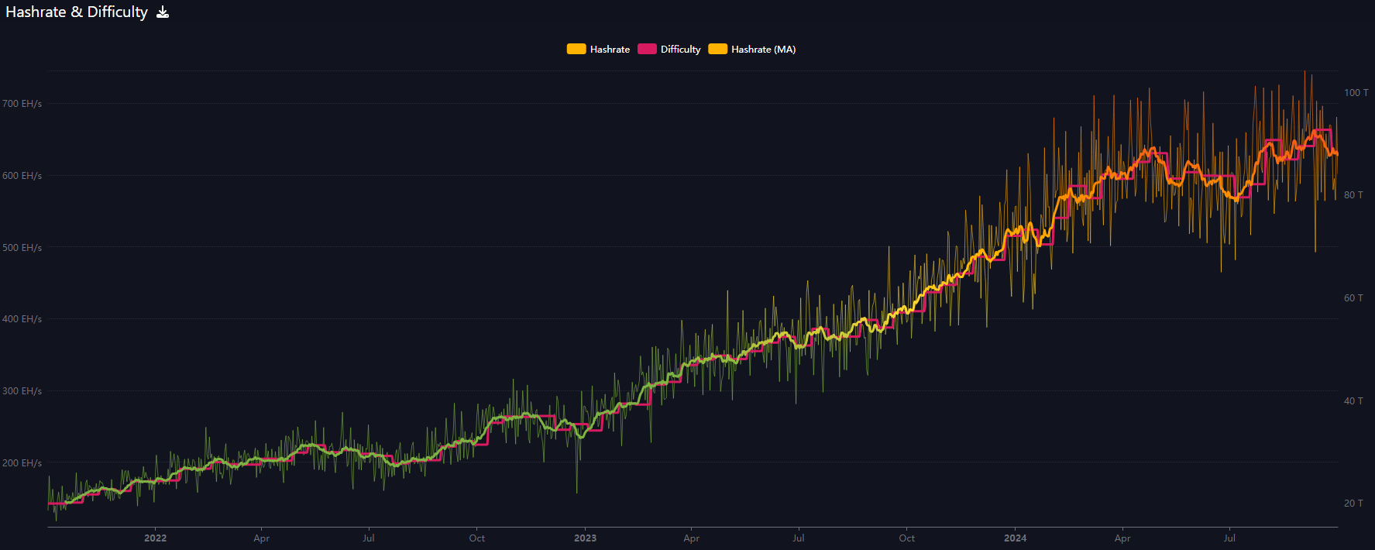Click the 200 EH/s hashrate axis label
The height and width of the screenshot is (550, 1375).
[x=22, y=463]
